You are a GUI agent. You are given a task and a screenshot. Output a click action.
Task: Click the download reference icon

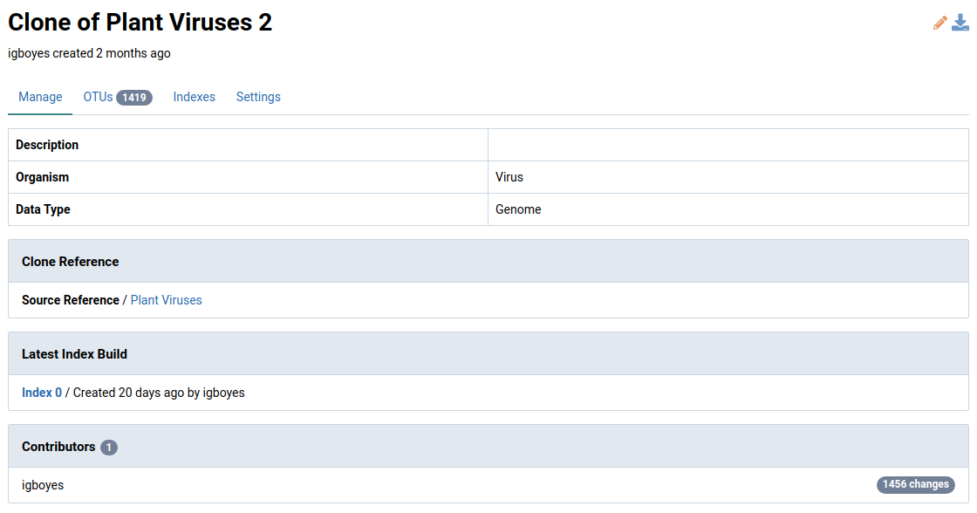click(x=960, y=23)
